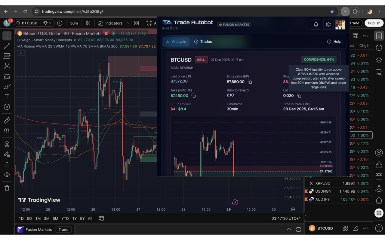The width and height of the screenshot is (385, 240).
Task: Select the brush drawing tool
Action: pos(7,87)
